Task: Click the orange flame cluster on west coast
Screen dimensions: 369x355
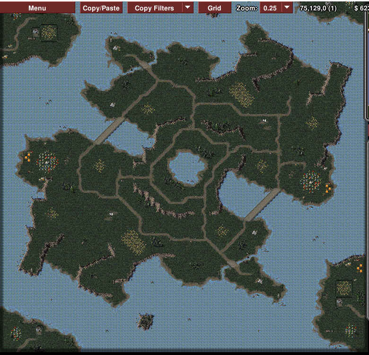Action: pos(28,157)
